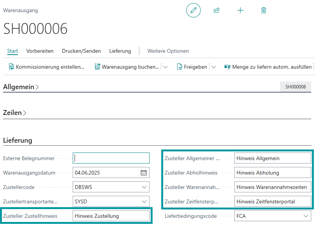The image size is (315, 225).
Task: Open the Drucken/Senden tab
Action: click(x=81, y=51)
